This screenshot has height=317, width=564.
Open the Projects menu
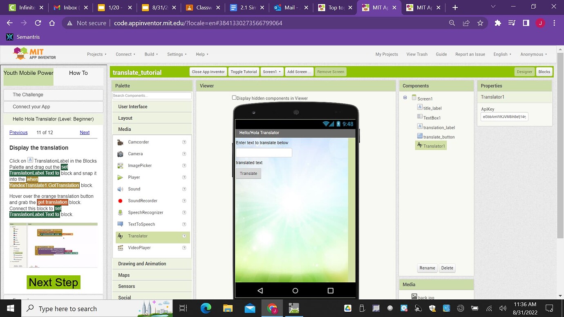[96, 54]
